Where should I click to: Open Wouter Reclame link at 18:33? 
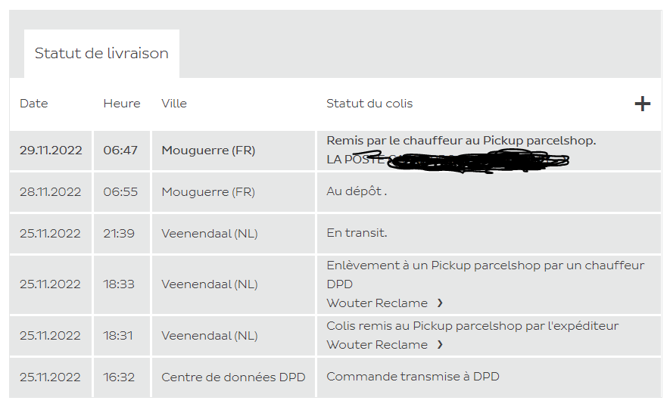[377, 303]
